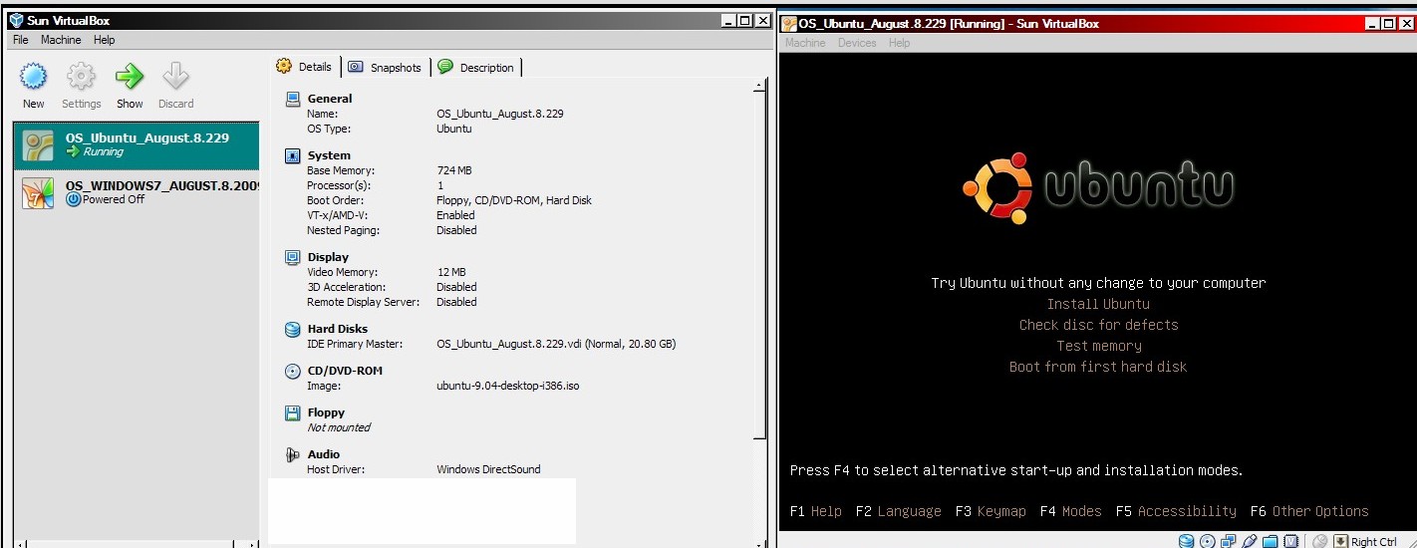Click the VM list horizontal scroll left arrow
The image size is (1417, 548).
coord(21,544)
